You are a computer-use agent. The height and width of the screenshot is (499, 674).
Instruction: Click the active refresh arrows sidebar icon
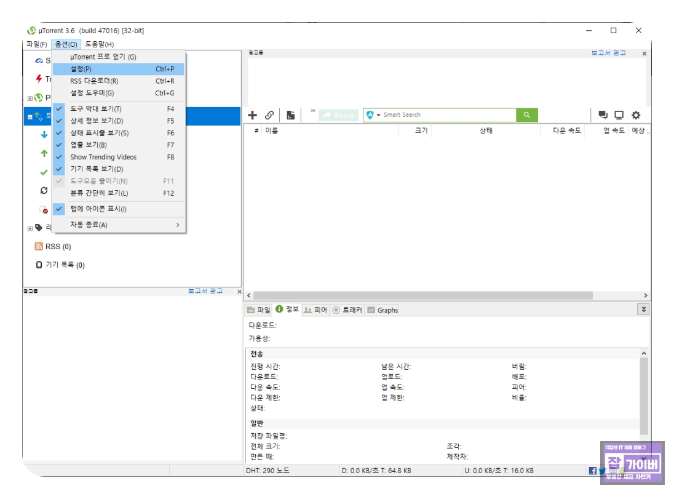[x=44, y=190]
